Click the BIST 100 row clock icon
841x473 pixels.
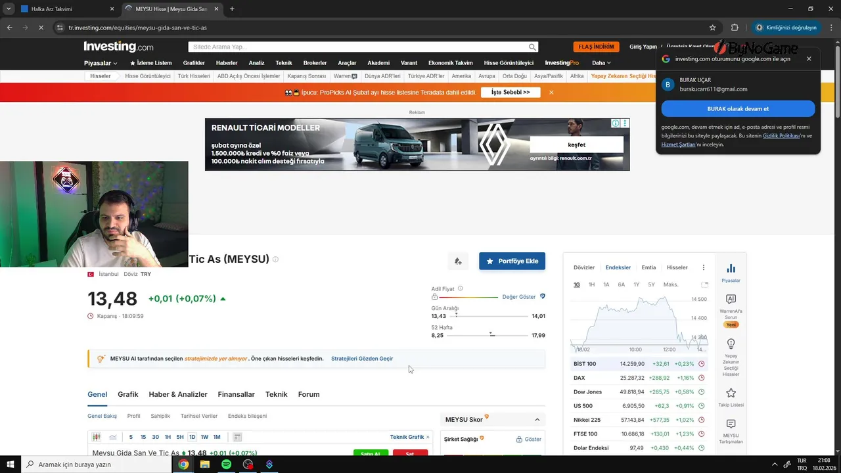(x=701, y=364)
